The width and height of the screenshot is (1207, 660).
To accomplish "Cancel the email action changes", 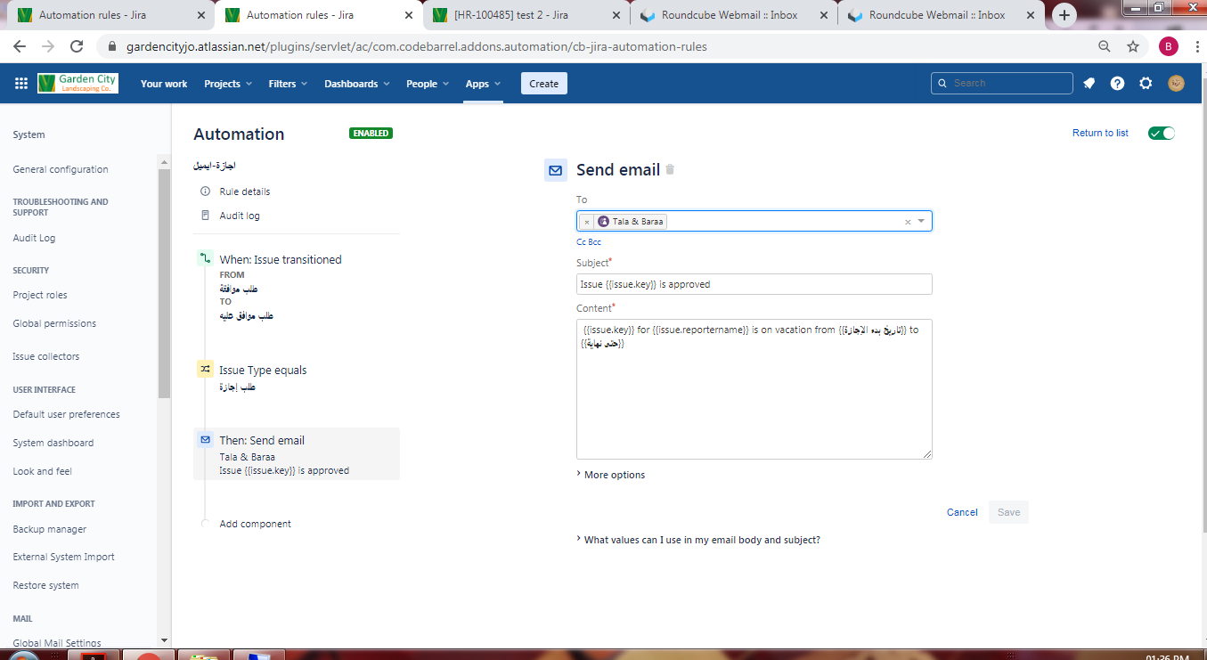I will [962, 512].
